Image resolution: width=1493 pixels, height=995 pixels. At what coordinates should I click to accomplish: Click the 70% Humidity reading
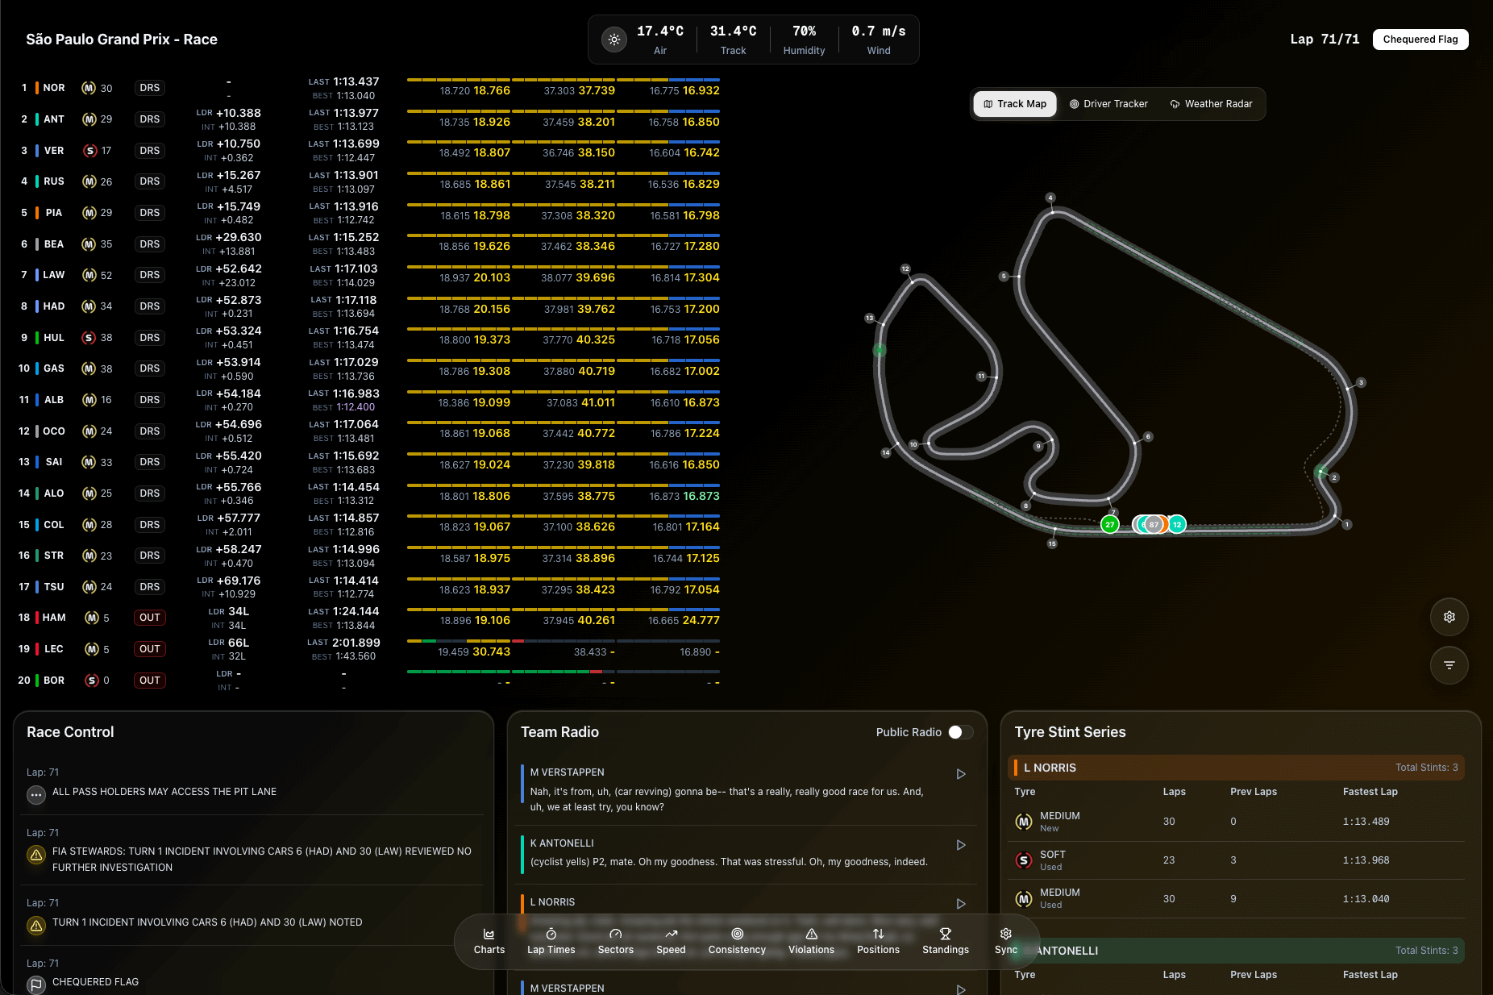[804, 40]
